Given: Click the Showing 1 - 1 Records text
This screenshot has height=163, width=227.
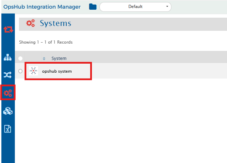Looking at the screenshot, I should (46, 42).
